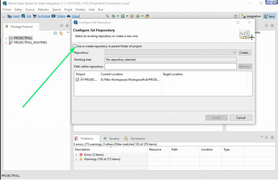Viewport: 278px width, 180px height.
Task: Maximize the Package Explorer view
Action: pos(67,26)
